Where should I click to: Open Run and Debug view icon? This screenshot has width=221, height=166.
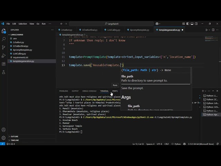3,56
